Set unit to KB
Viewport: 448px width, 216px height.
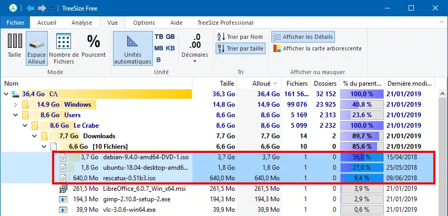pos(170,48)
